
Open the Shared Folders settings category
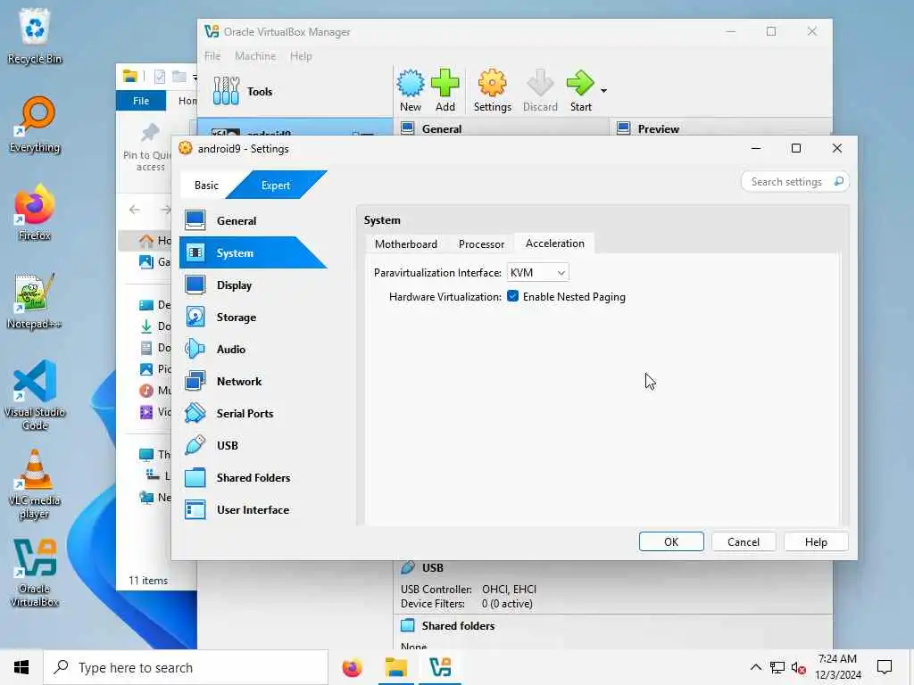252,477
